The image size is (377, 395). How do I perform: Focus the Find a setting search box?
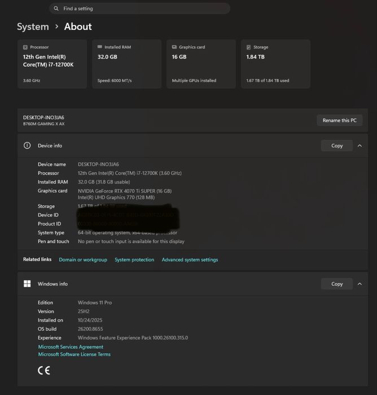(139, 8)
